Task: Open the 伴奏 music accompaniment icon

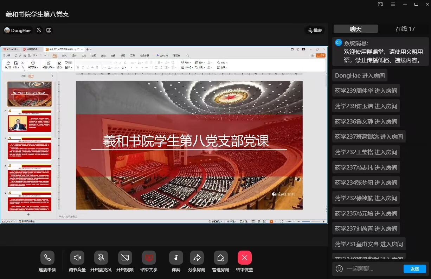Action: tap(176, 258)
